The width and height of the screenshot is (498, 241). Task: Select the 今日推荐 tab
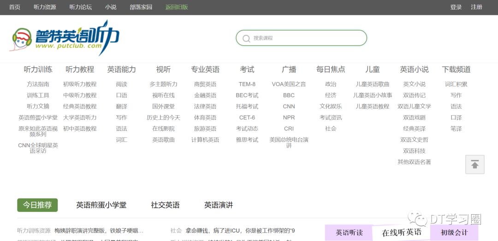point(37,205)
